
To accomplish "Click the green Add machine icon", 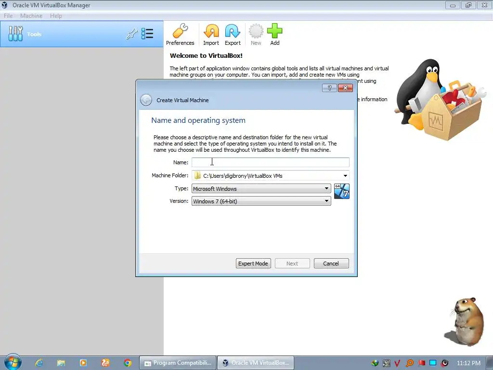I will [275, 35].
